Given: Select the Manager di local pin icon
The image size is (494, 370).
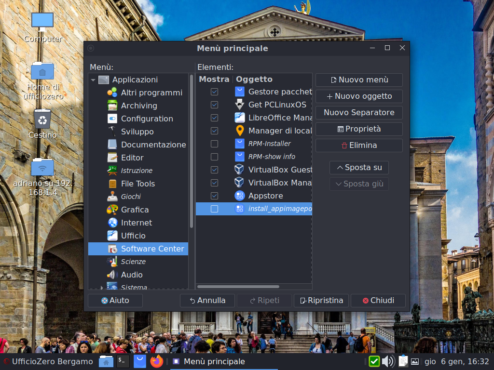Looking at the screenshot, I should point(239,131).
